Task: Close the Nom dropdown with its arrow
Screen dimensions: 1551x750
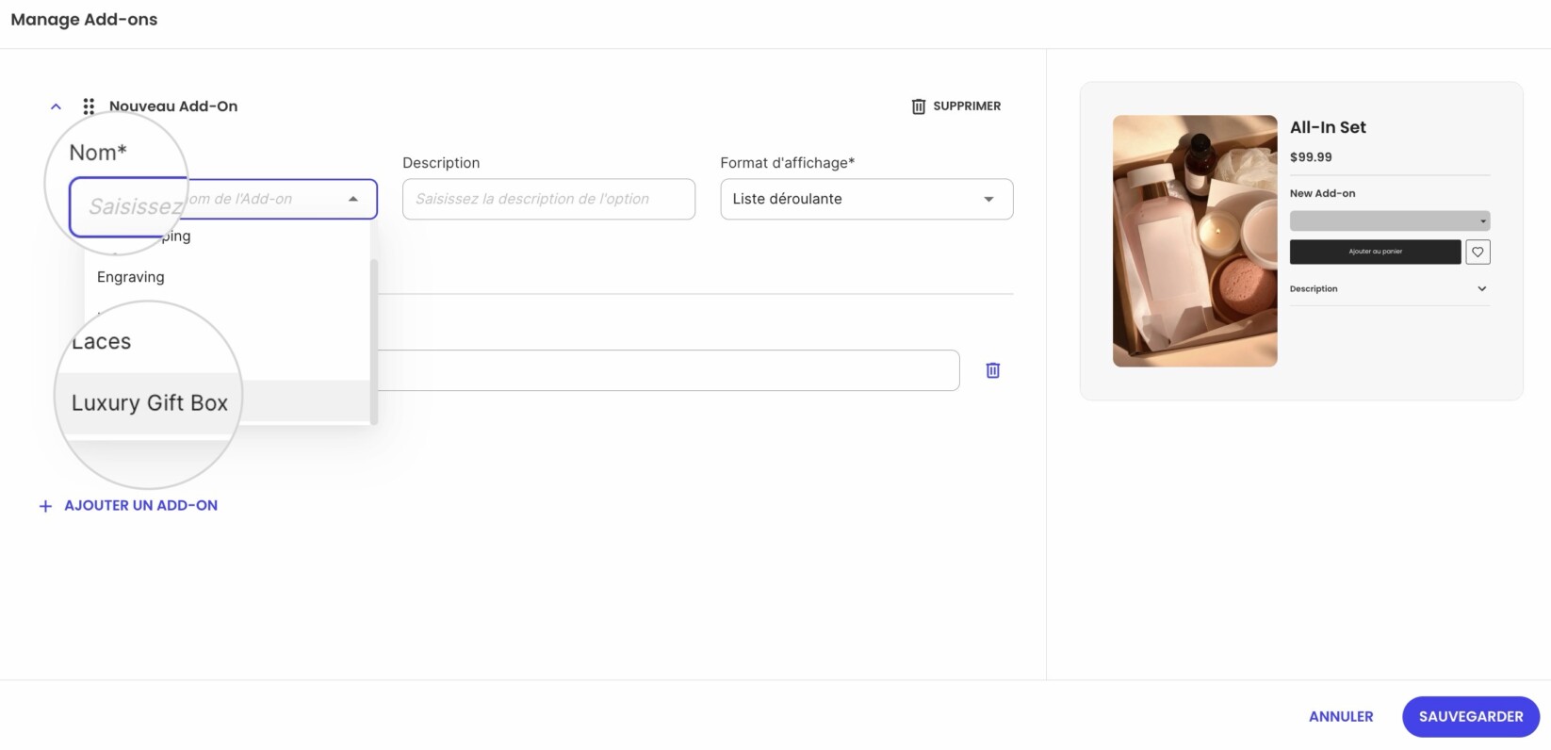Action: [x=353, y=199]
